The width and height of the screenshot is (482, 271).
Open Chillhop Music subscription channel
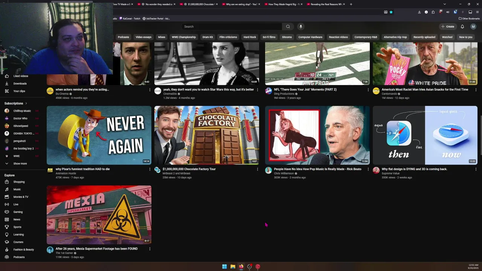coord(22,111)
